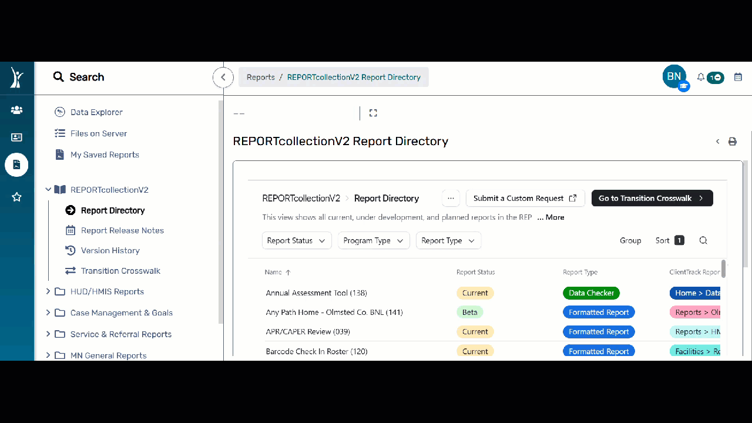Collapse the REPORTcollectionV2 tree section

click(x=49, y=190)
